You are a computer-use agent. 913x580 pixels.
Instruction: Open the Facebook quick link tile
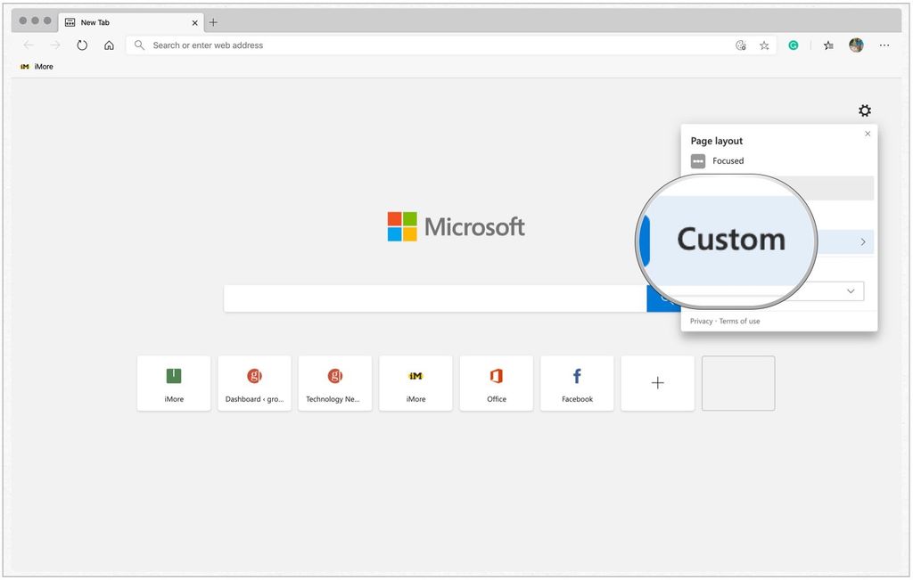click(576, 383)
